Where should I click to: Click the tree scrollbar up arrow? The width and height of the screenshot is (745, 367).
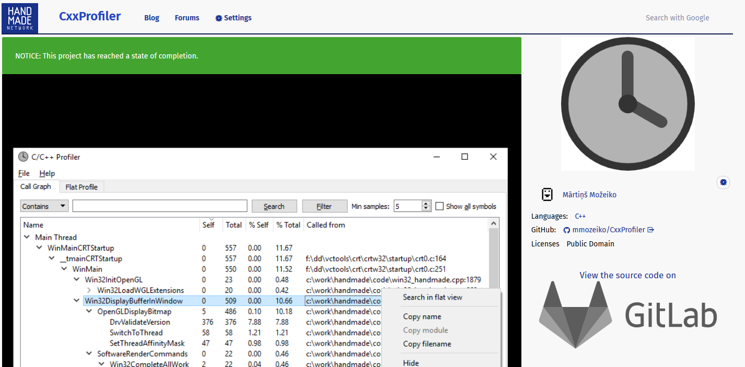[493, 224]
